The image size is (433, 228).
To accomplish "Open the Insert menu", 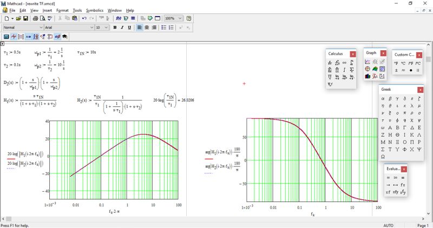I will point(47,10).
